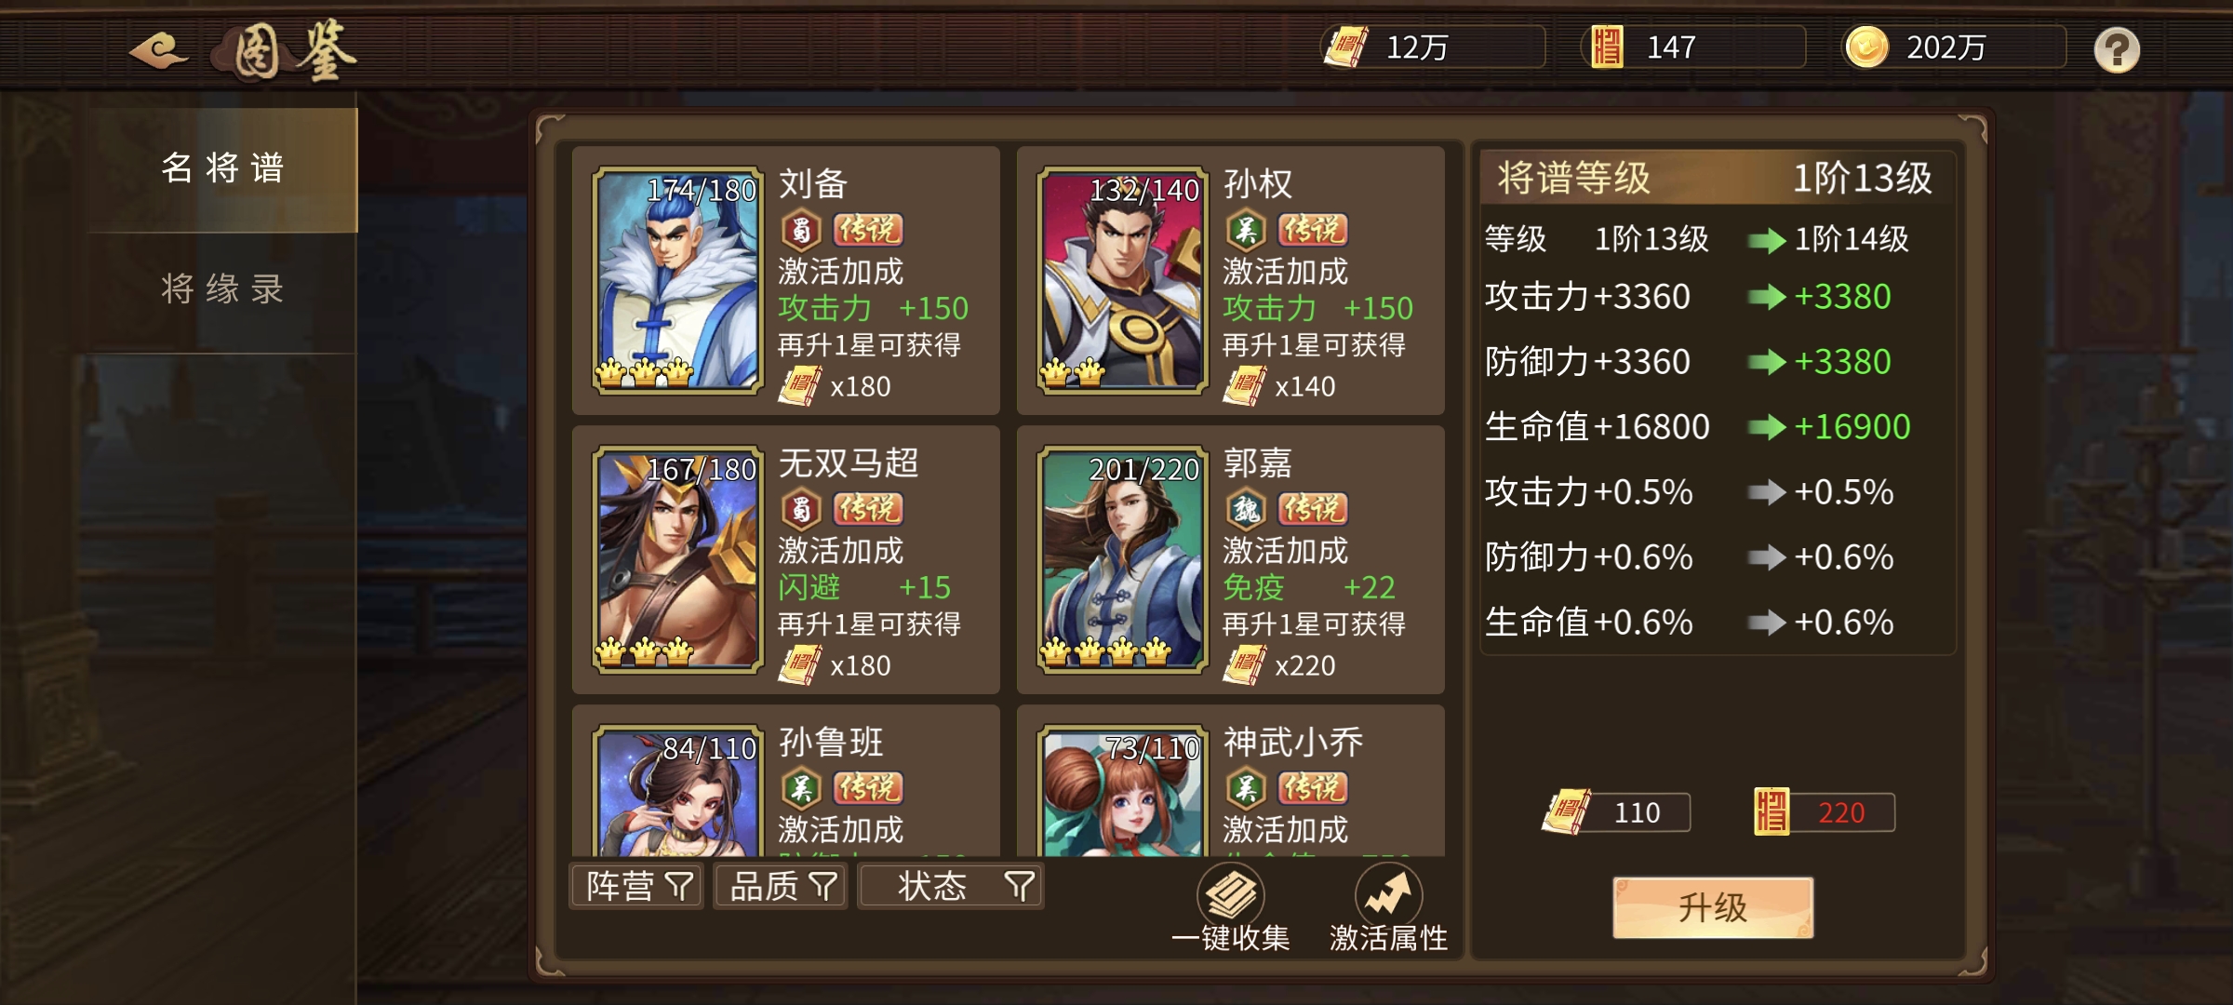Switch to the 名将谱 tab
2233x1005 pixels.
222,169
